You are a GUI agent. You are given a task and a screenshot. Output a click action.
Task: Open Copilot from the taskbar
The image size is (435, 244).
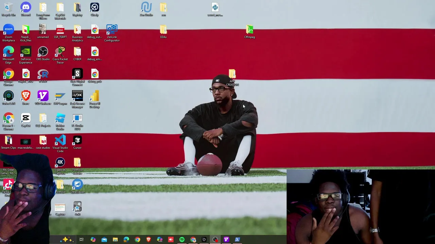point(93,240)
